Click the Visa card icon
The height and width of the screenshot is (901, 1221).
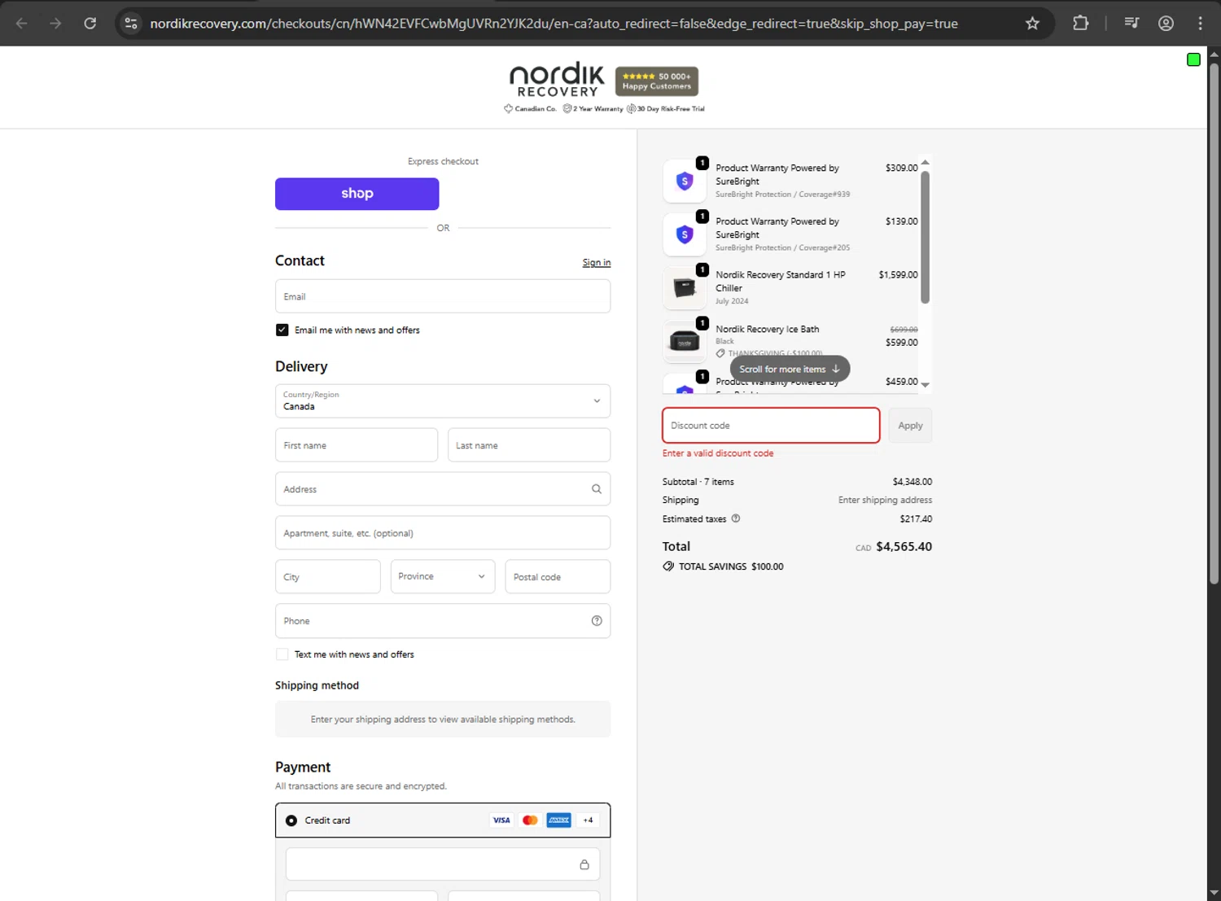point(501,820)
